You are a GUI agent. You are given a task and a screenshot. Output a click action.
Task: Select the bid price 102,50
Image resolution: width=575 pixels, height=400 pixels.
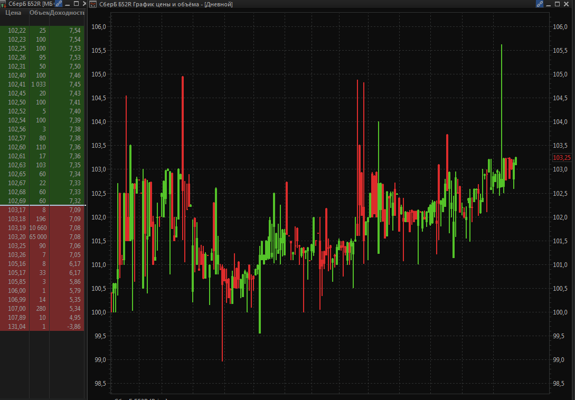(x=17, y=102)
